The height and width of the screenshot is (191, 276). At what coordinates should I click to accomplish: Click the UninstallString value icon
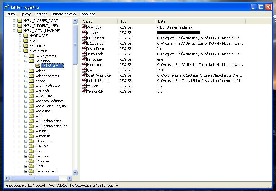pyautogui.click(x=84, y=81)
